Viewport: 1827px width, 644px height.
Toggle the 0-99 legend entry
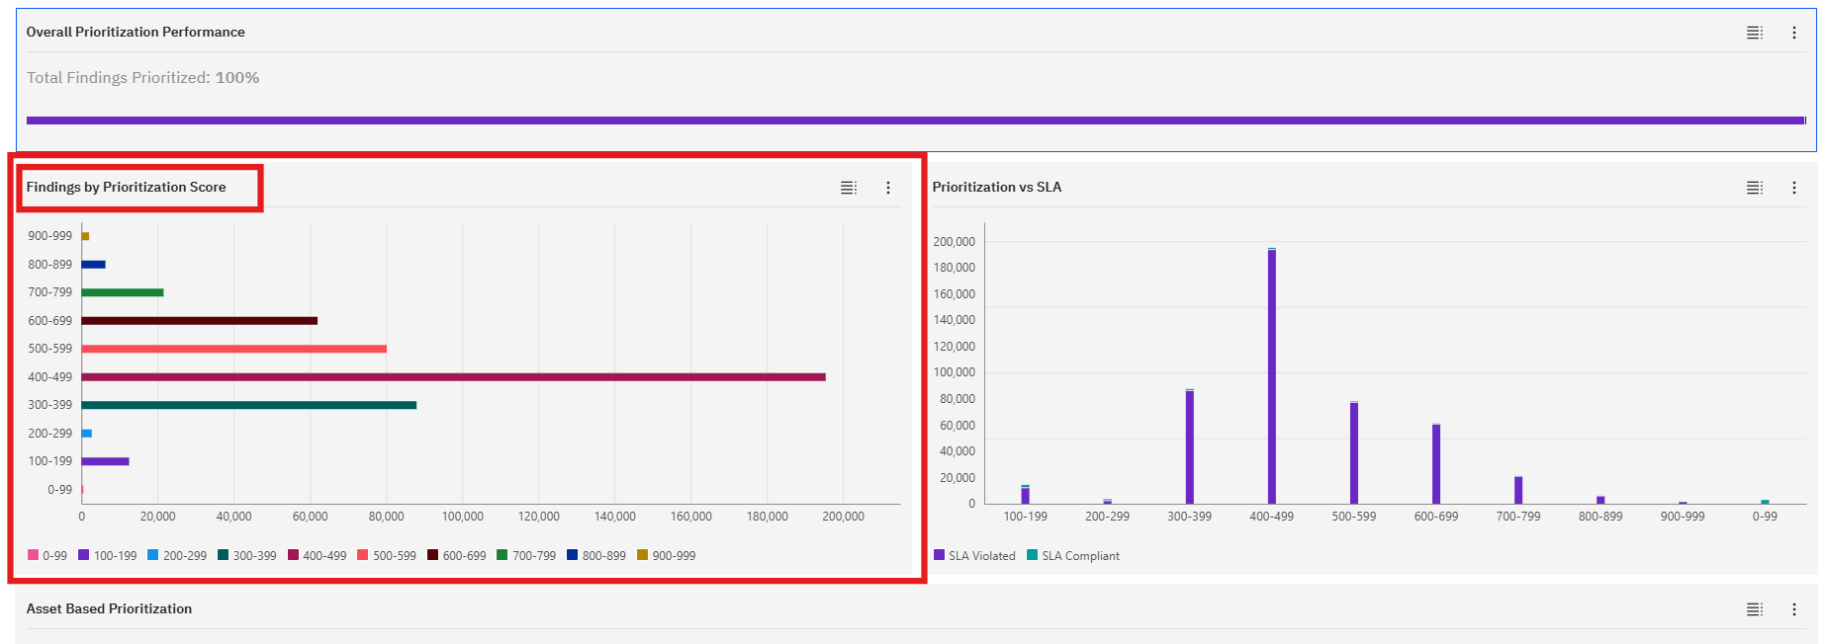pyautogui.click(x=47, y=556)
